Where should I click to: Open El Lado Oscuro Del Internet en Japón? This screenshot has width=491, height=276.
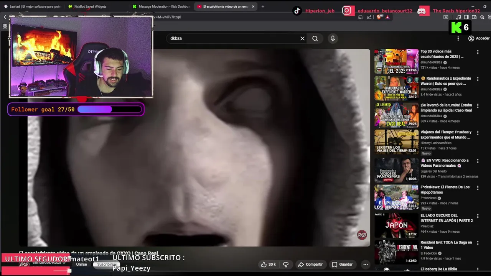click(x=447, y=218)
